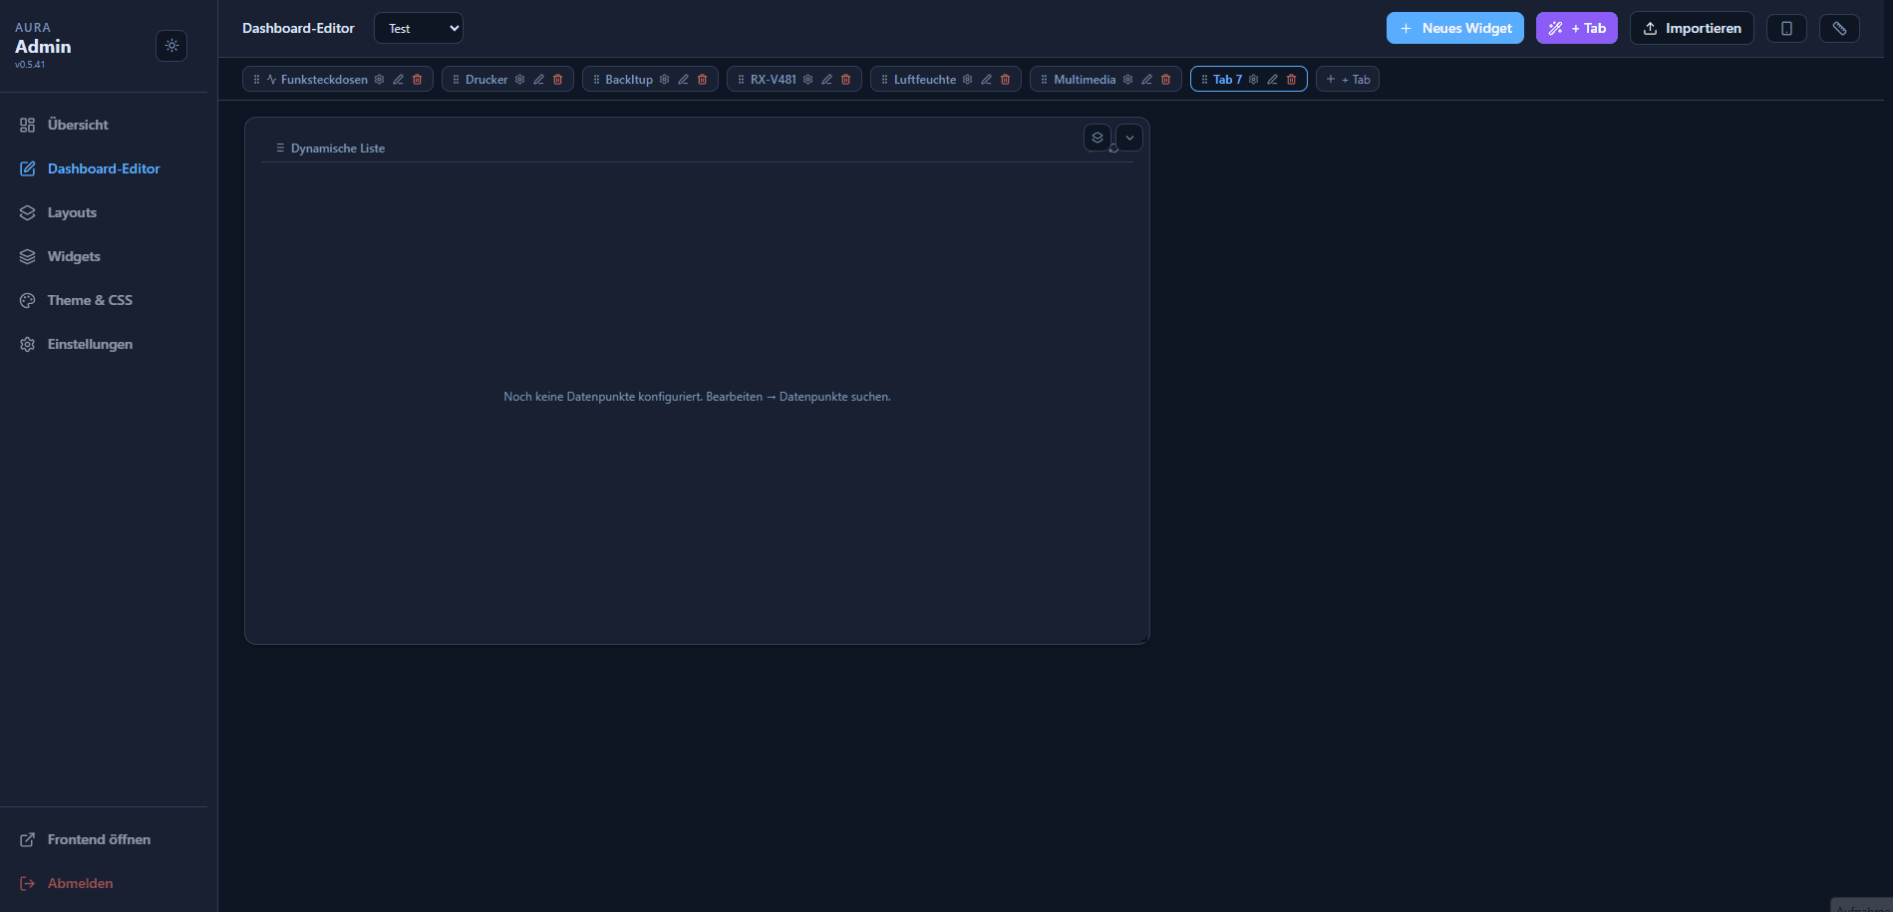The height and width of the screenshot is (912, 1893).
Task: Switch to the Luftfeuchte tab
Action: coord(925,80)
